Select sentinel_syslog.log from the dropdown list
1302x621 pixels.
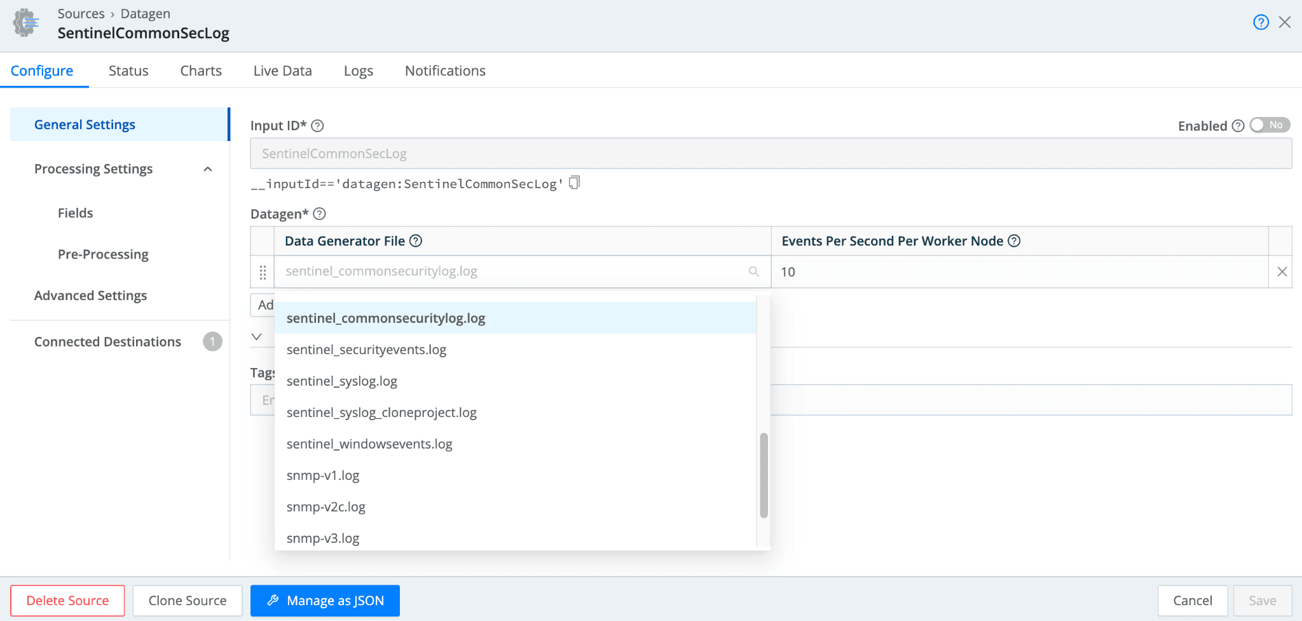point(342,381)
